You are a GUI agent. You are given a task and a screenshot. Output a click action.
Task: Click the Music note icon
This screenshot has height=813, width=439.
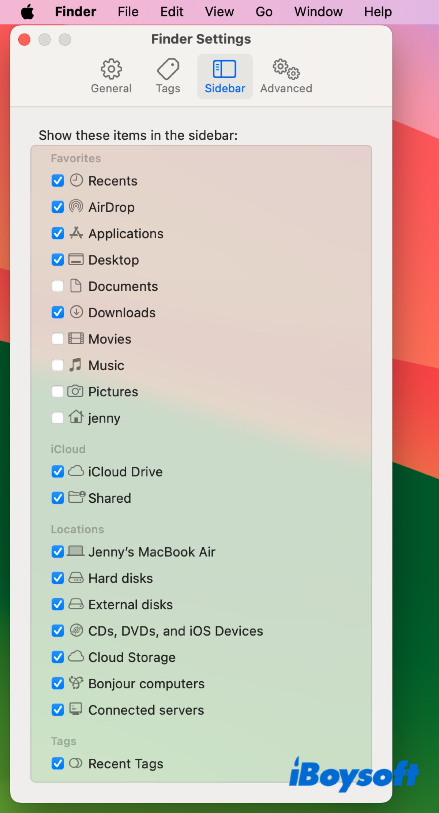click(x=76, y=365)
